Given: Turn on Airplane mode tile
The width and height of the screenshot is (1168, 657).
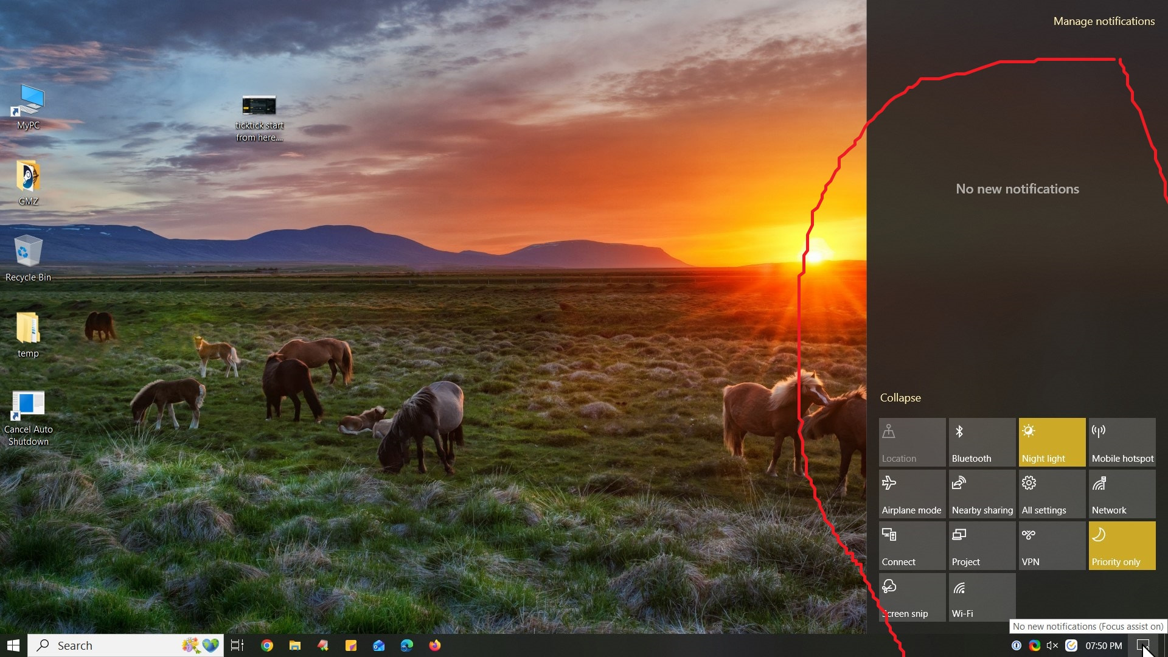Looking at the screenshot, I should click(912, 494).
